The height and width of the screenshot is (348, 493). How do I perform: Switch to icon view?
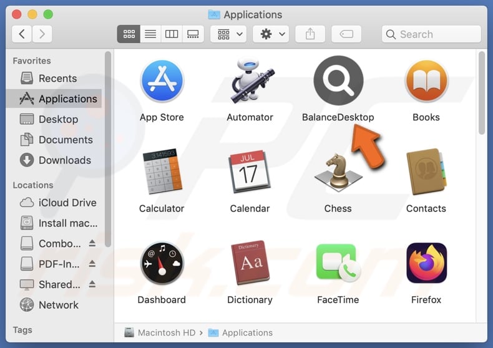[129, 34]
